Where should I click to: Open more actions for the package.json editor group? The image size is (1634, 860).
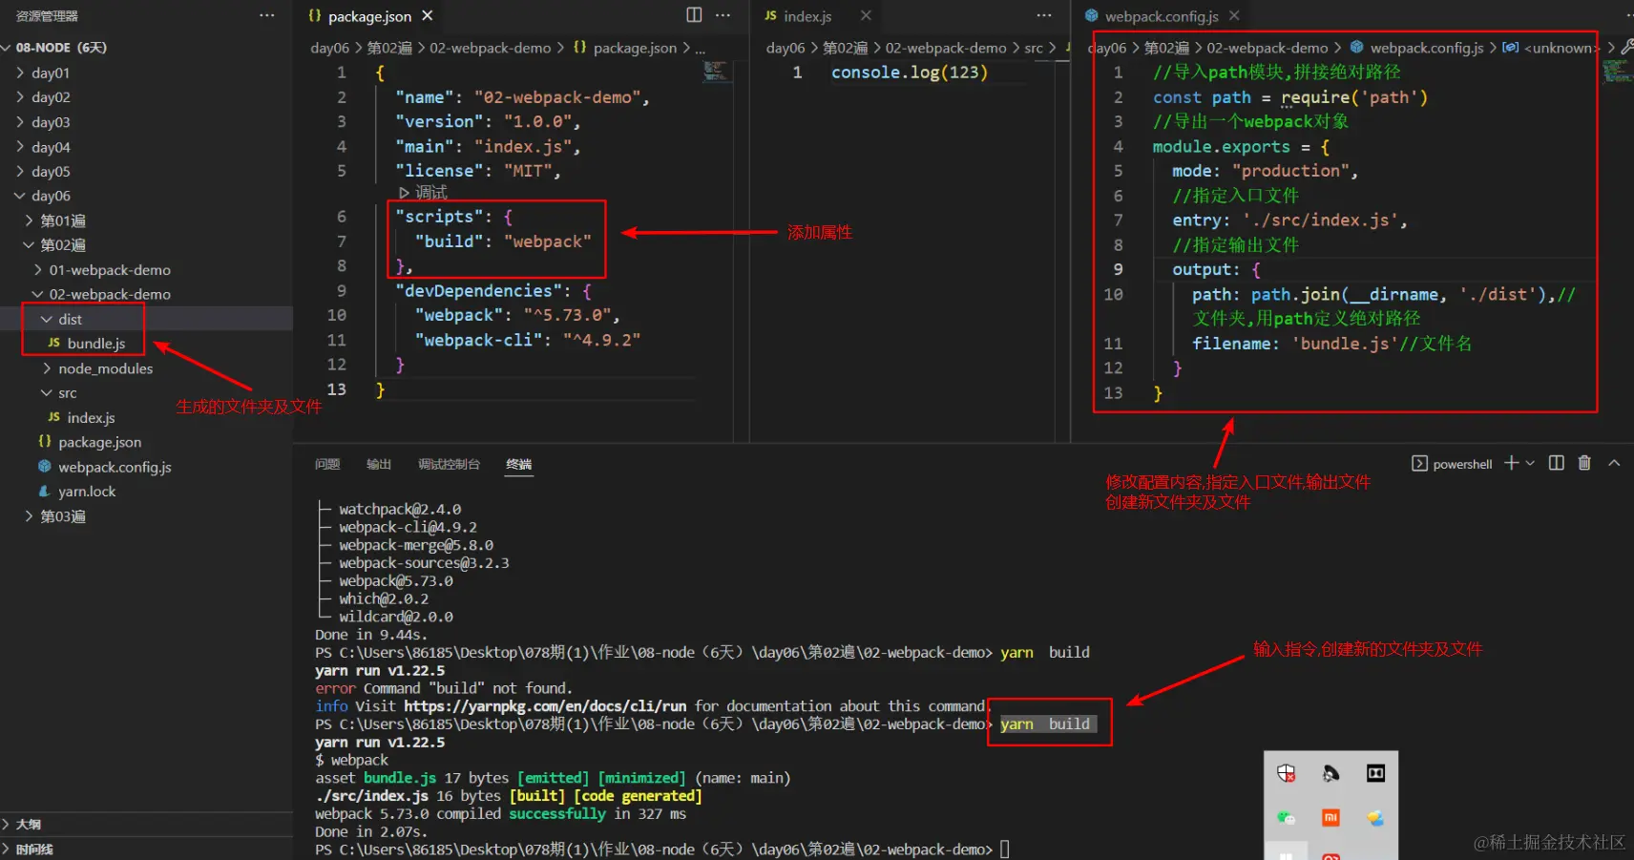click(723, 15)
